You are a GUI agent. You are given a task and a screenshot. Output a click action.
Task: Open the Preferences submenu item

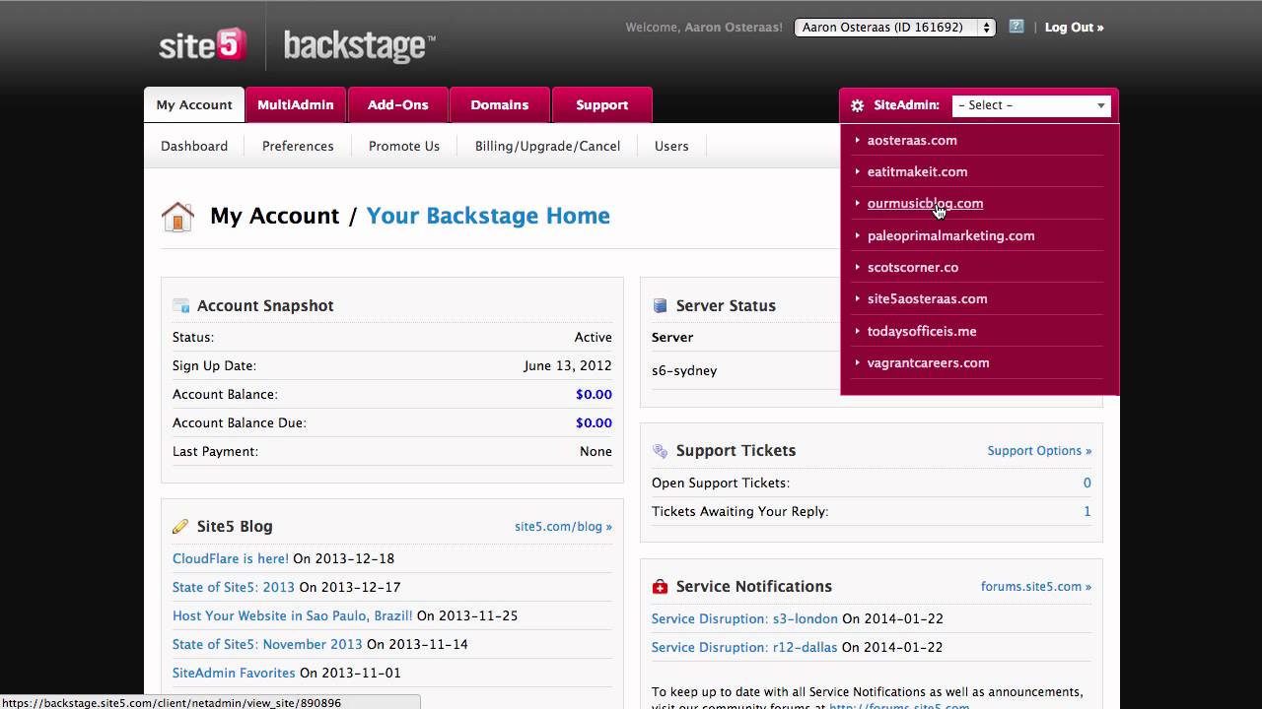[298, 146]
